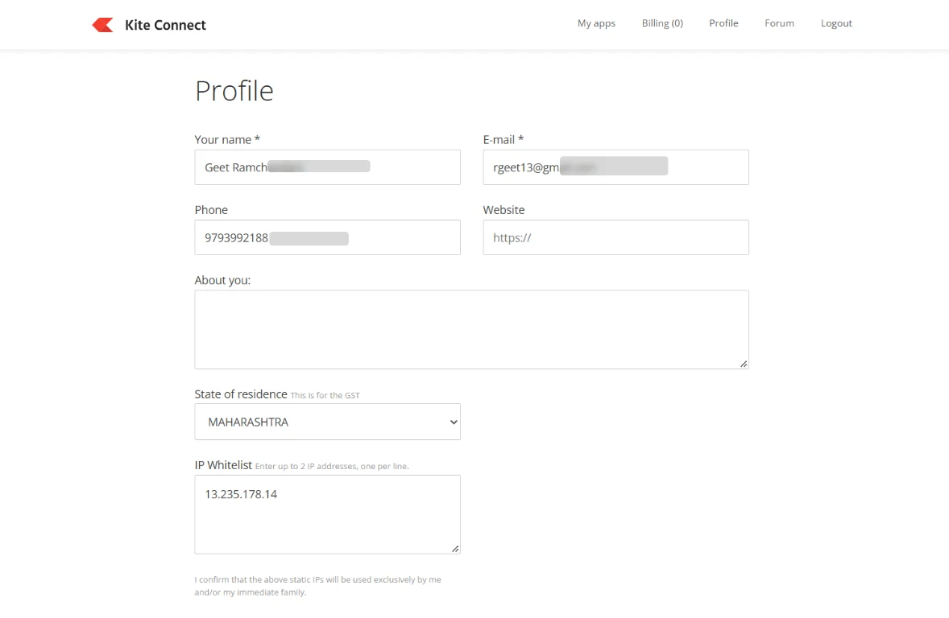Click the About you textarea resize handle
The image size is (949, 618).
pos(744,364)
